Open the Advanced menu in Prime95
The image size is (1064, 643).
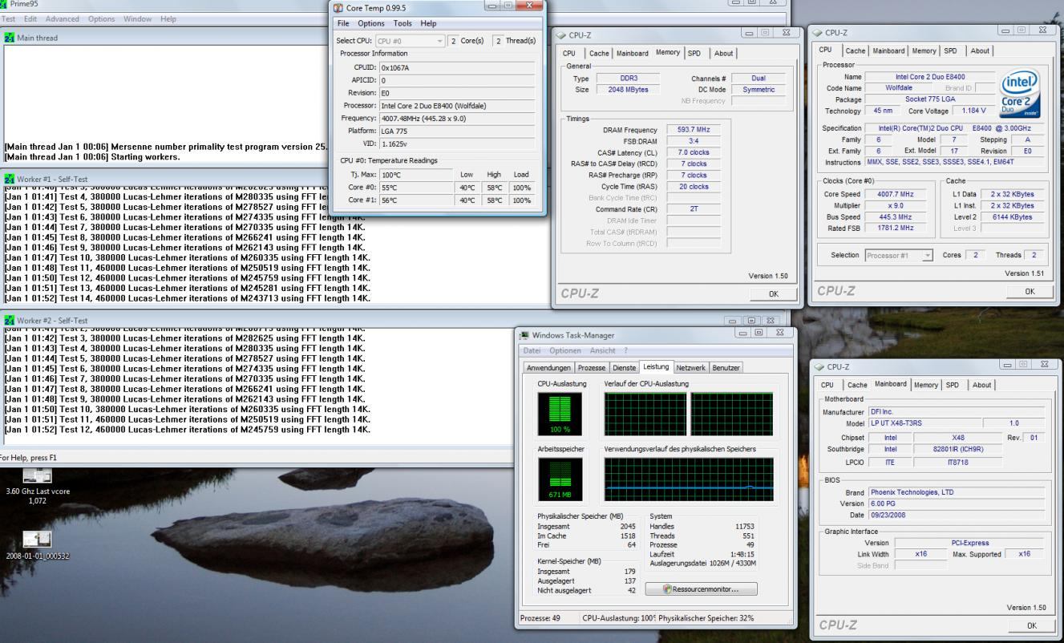point(62,18)
